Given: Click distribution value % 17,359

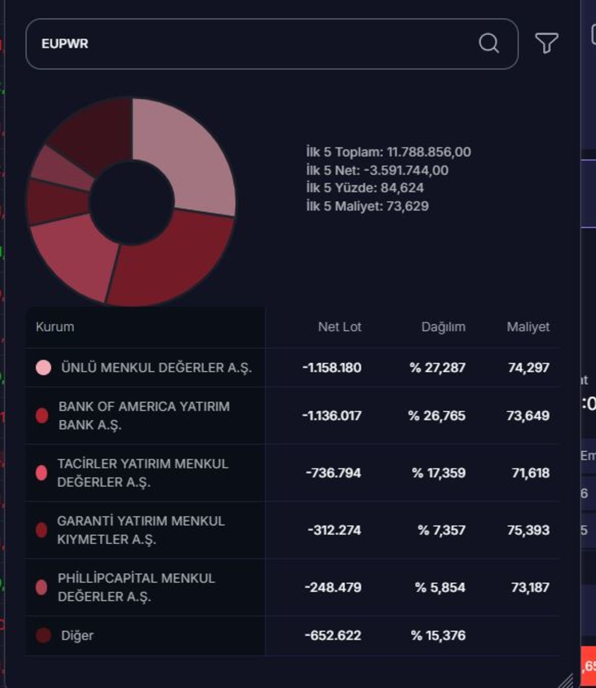Looking at the screenshot, I should (x=439, y=473).
